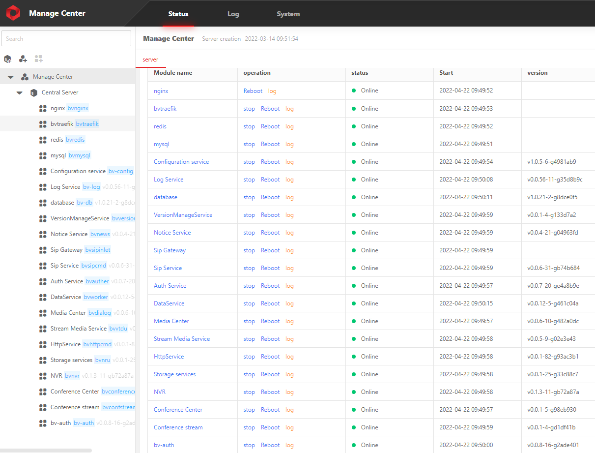
Task: Collapse the Central Server tree node
Action: point(19,92)
